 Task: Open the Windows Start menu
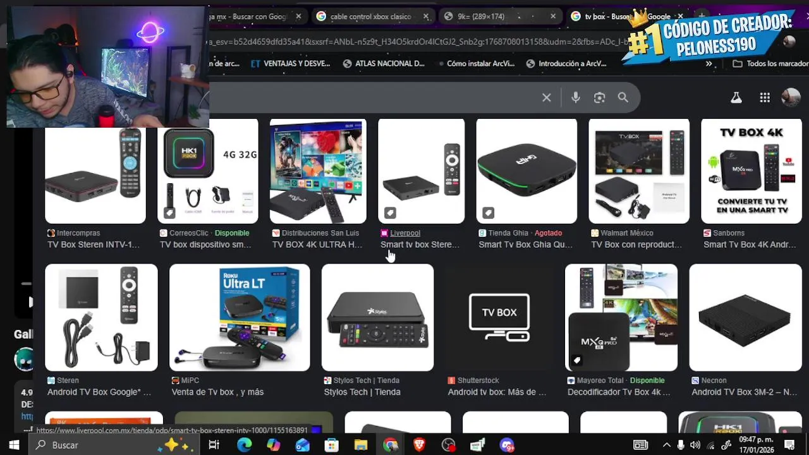coord(14,445)
